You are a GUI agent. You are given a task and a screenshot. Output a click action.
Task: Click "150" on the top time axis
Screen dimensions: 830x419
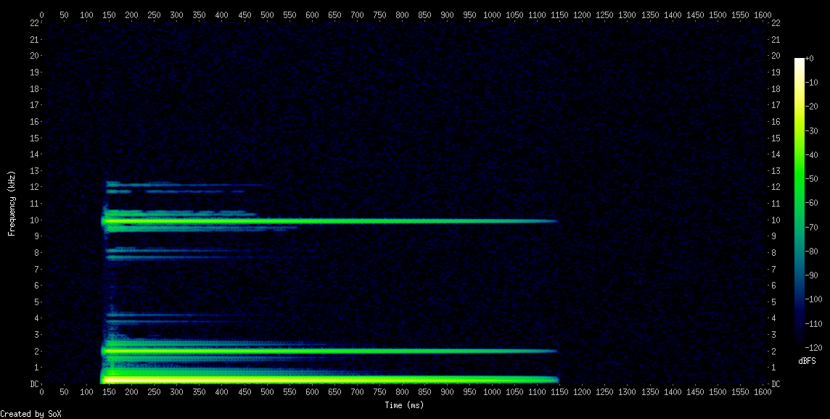[x=109, y=14]
